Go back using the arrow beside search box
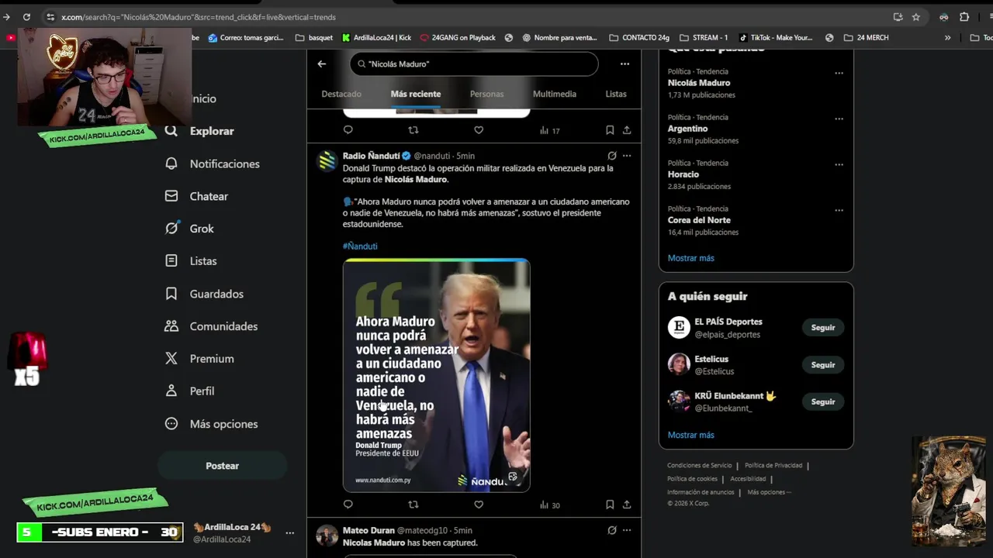Screen dimensions: 993x558 [322, 64]
